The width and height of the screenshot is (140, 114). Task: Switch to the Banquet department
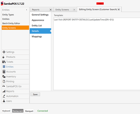tap(29, 111)
